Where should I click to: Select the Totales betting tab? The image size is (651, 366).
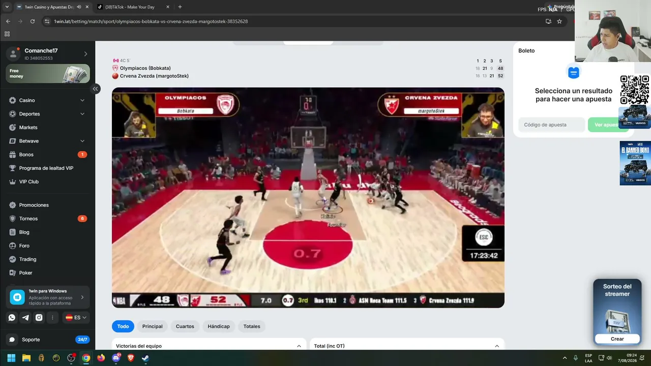[252, 326]
